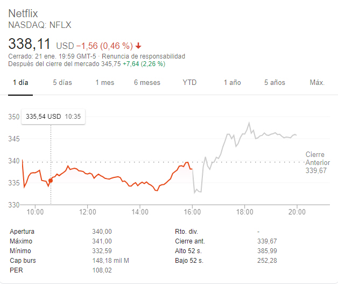The image size is (338, 287).
Task: Click the 335,54 USD chart tooltip
Action: 53,116
